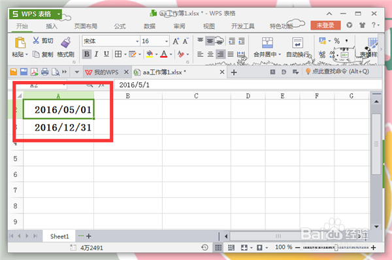Screen dimensions: 392x260
Task: Open file with the folder icon
Action: [x=14, y=72]
